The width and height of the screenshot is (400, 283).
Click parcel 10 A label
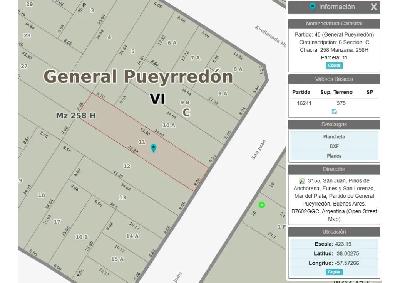coord(169,125)
